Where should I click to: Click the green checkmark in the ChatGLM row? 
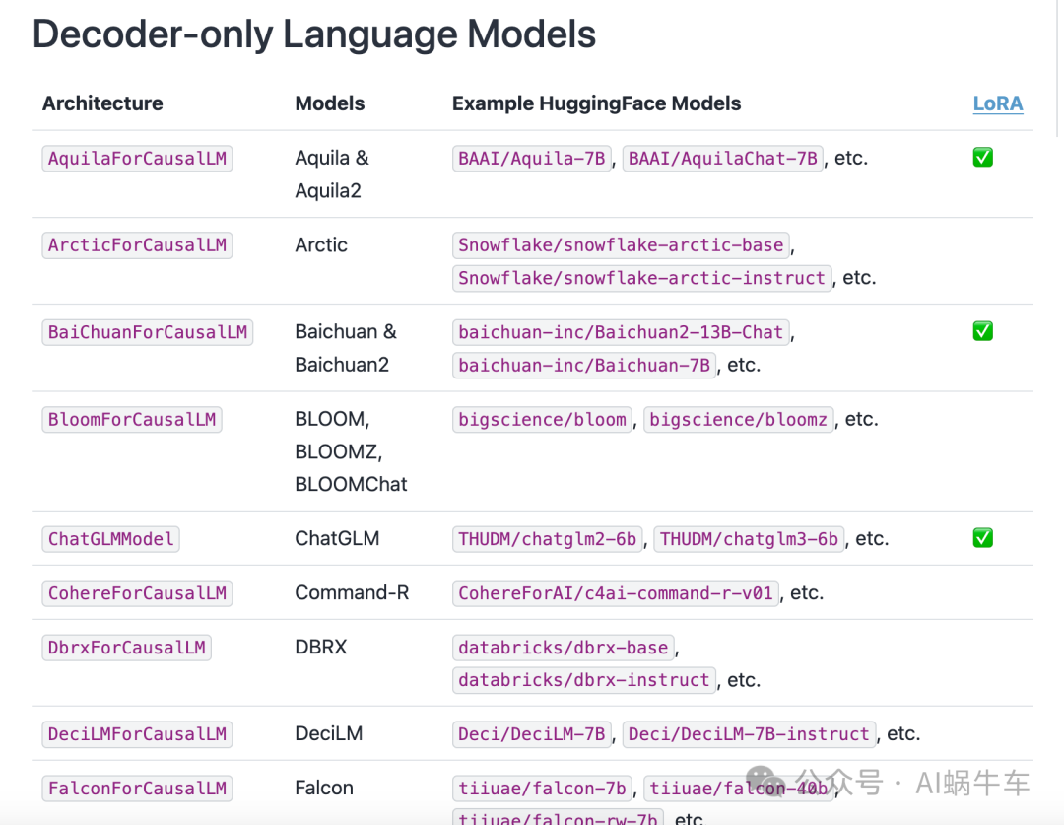click(982, 538)
